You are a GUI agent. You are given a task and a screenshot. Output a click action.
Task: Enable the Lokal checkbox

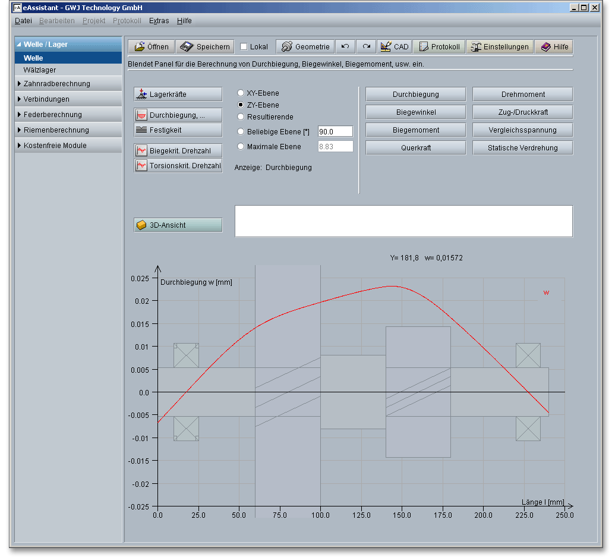(x=244, y=47)
